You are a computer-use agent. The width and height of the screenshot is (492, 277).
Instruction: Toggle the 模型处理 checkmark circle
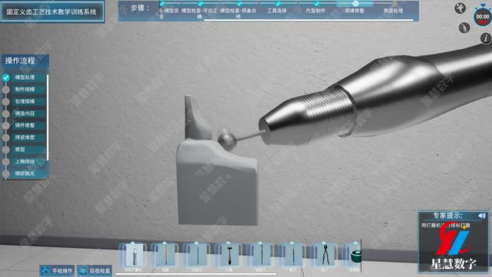pos(6,77)
